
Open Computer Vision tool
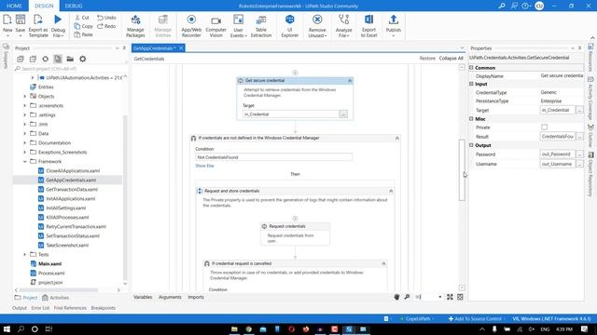click(x=215, y=20)
